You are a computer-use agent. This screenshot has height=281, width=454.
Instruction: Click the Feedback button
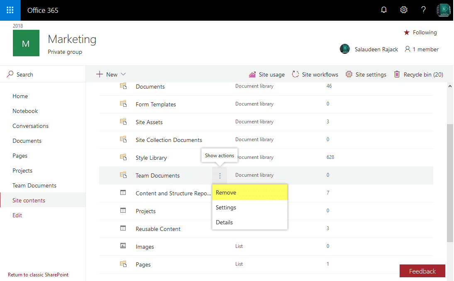point(422,271)
